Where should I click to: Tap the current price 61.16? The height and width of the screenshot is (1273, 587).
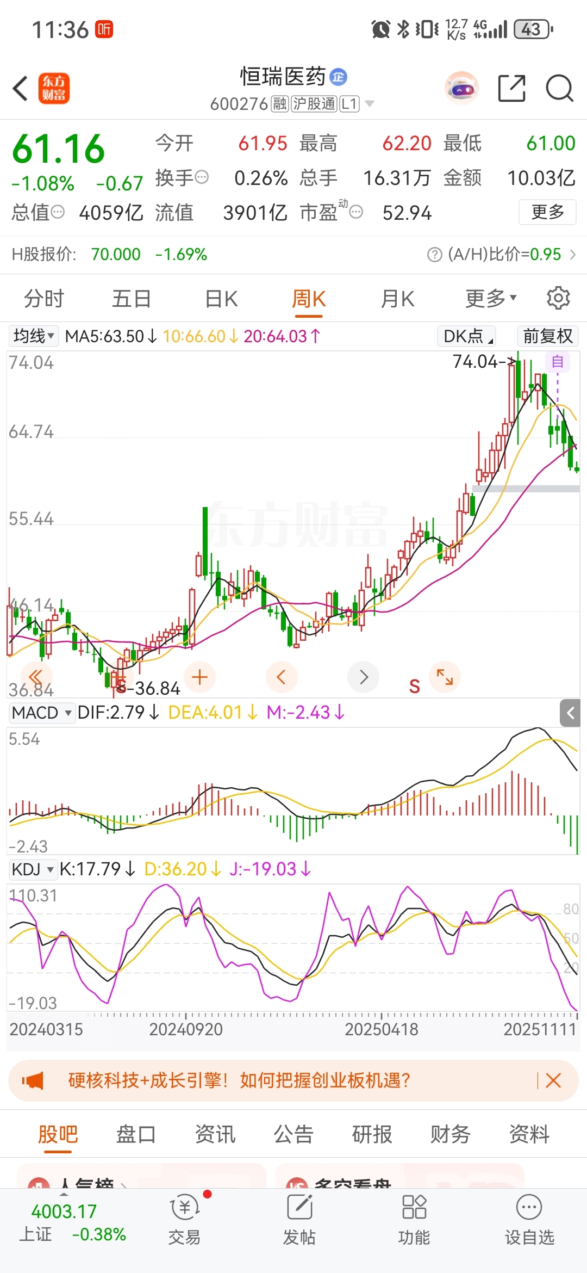tap(58, 149)
